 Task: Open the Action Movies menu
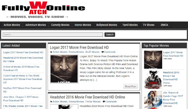click(12, 25)
